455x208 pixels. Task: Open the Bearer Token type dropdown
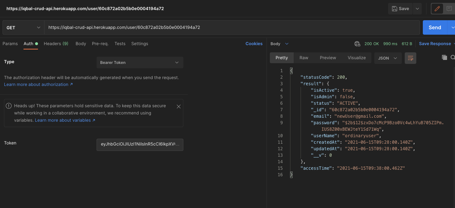tap(140, 62)
